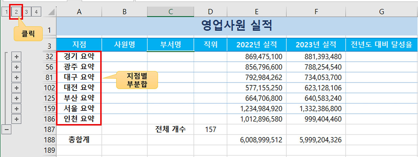Expand the 인천 요약 group

(16, 119)
